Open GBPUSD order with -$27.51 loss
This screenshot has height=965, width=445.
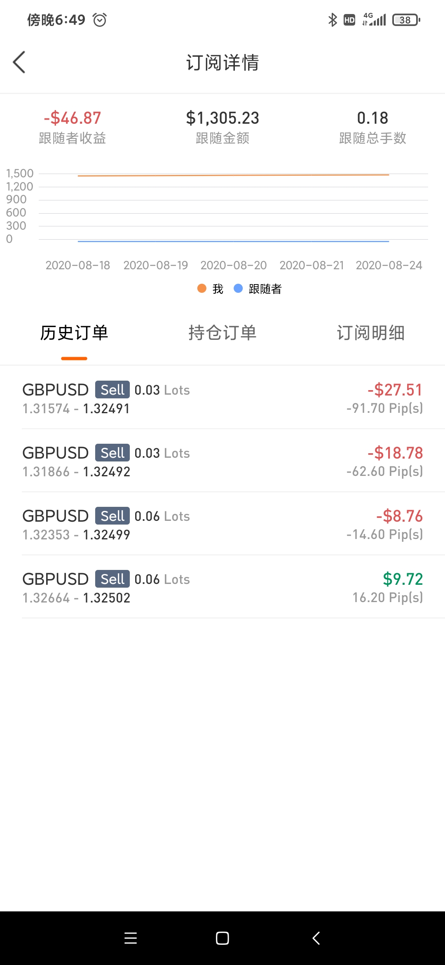(x=222, y=398)
